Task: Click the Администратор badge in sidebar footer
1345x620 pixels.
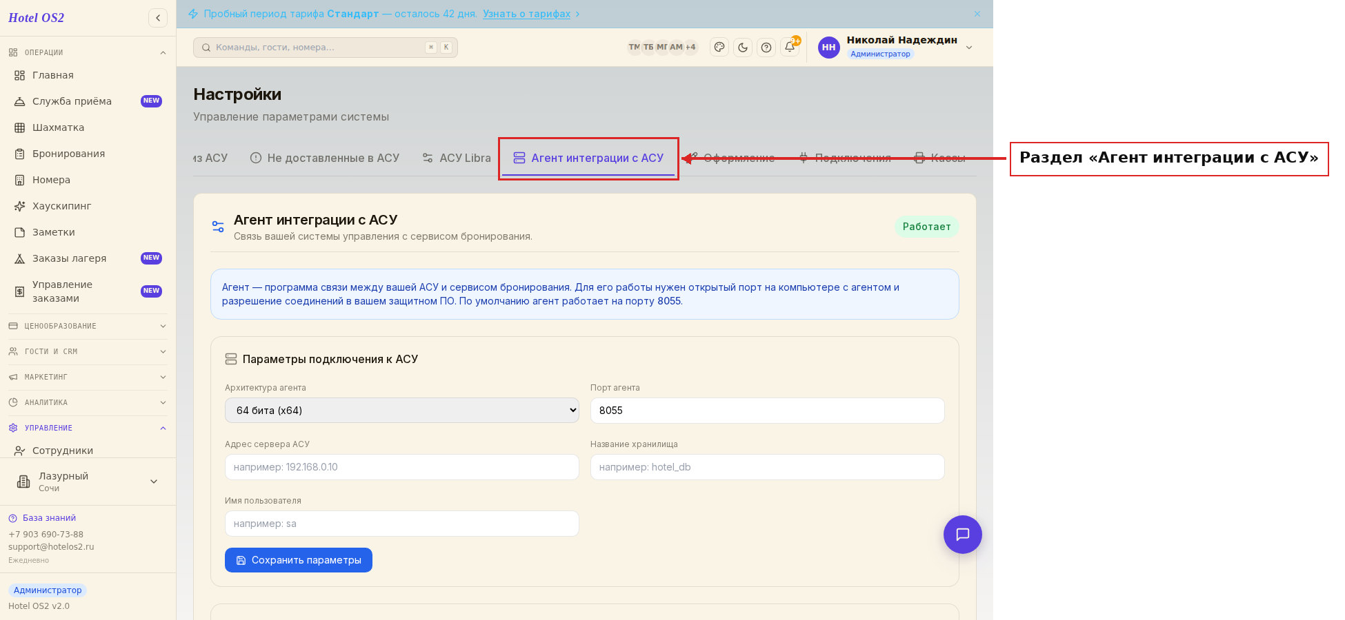Action: [48, 590]
